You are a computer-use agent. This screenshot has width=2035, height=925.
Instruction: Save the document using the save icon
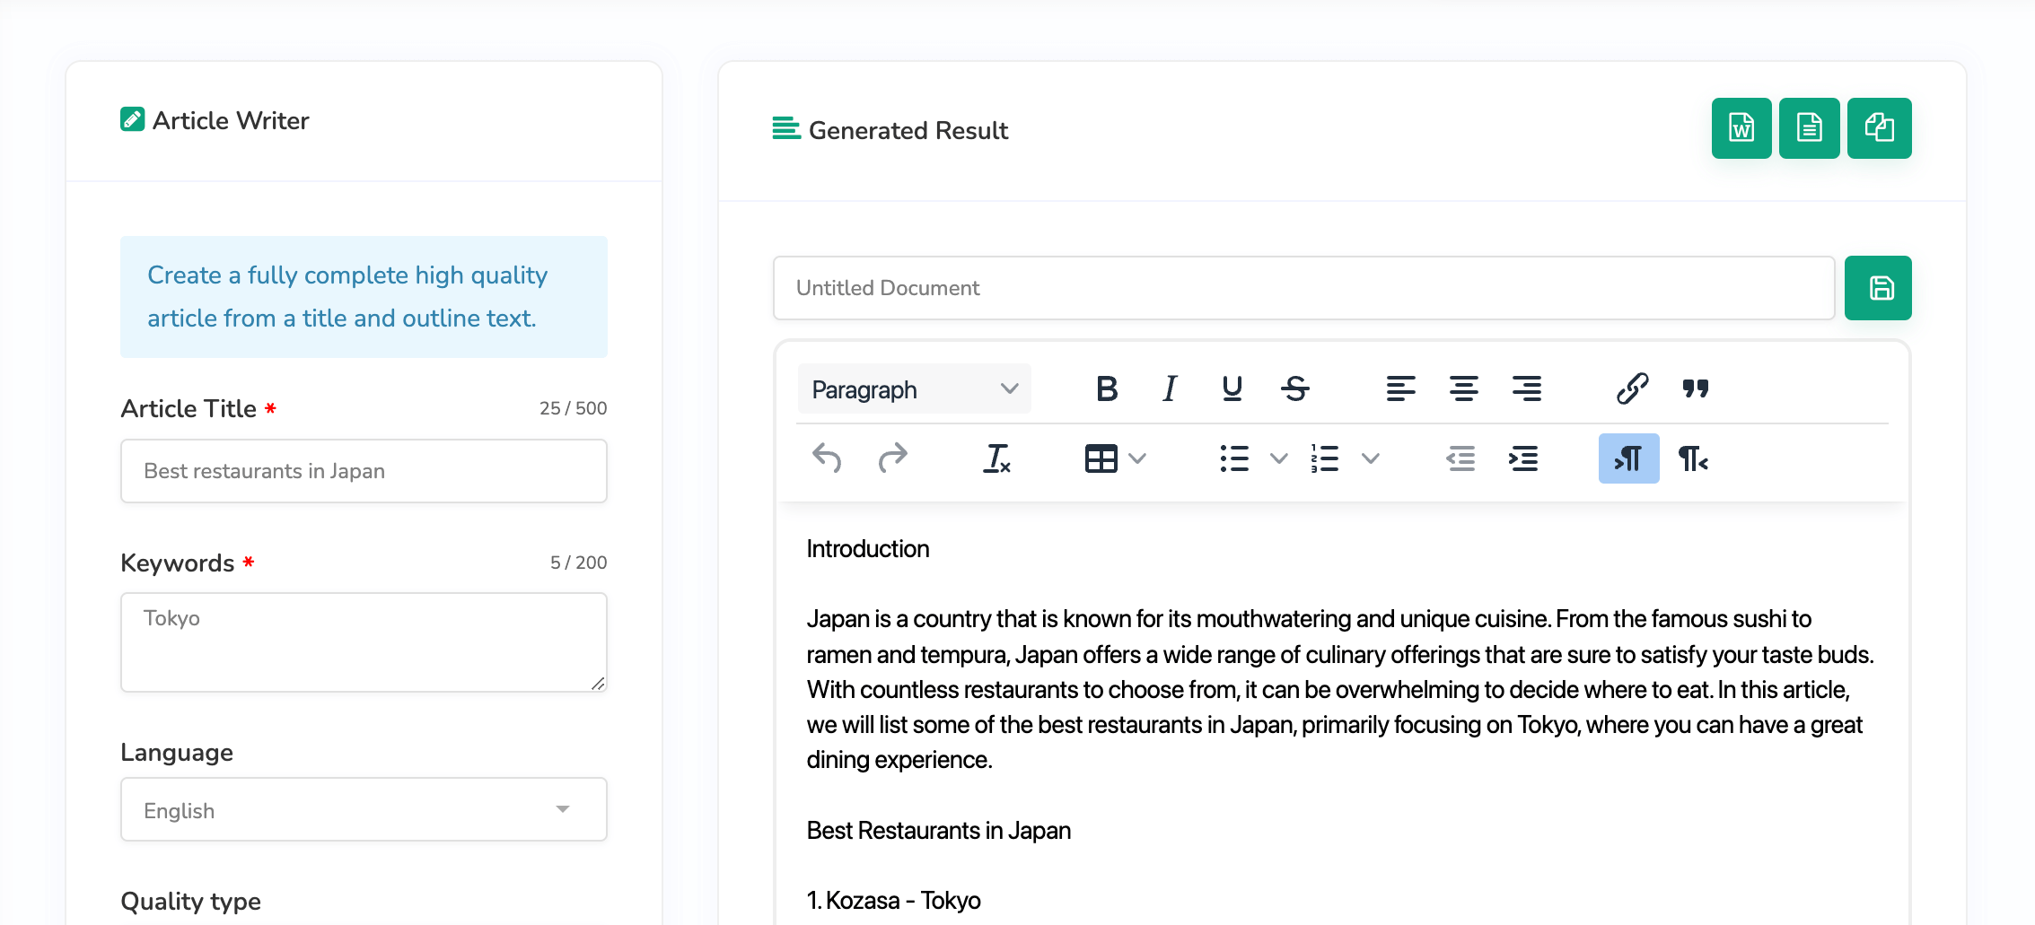pos(1878,288)
